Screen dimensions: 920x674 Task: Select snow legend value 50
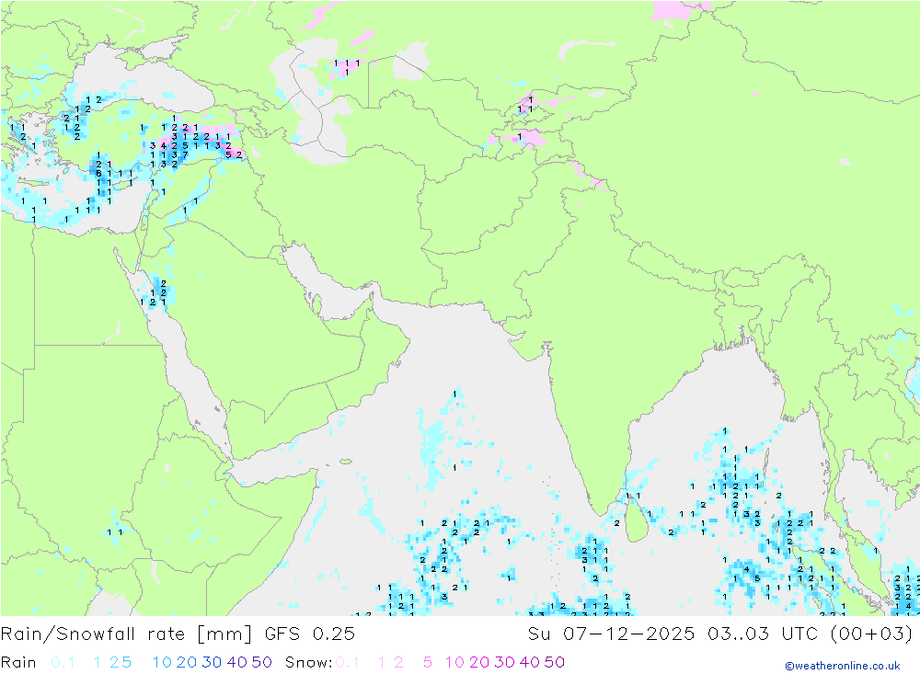point(555,662)
